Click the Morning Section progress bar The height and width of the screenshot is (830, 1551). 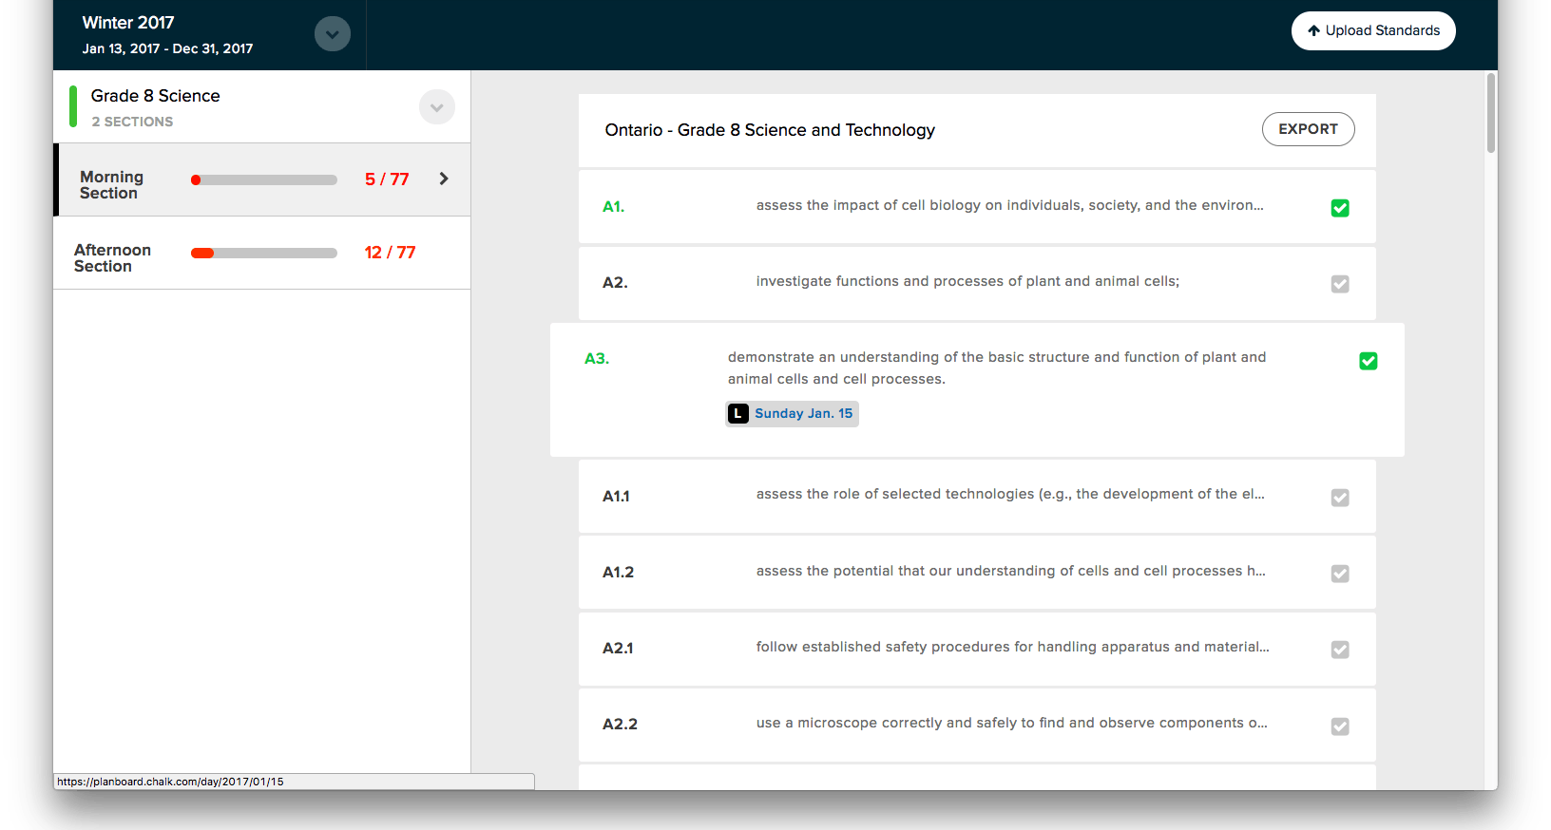tap(264, 179)
